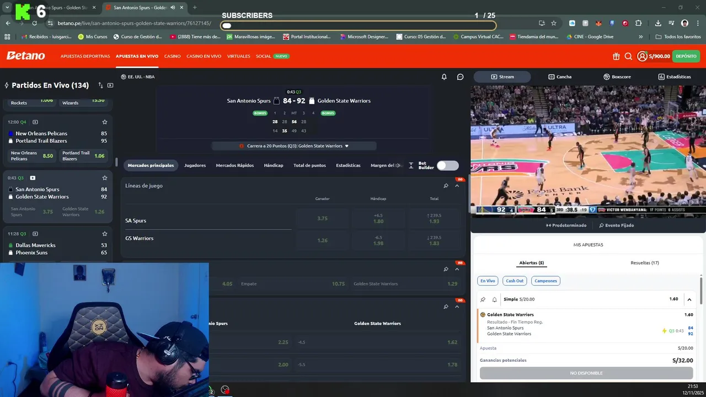
Task: Filter bets by Cash Out chip
Action: [515, 281]
